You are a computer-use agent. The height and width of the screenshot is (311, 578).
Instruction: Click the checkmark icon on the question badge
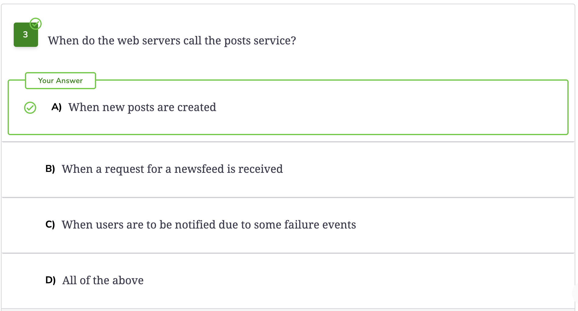(36, 24)
